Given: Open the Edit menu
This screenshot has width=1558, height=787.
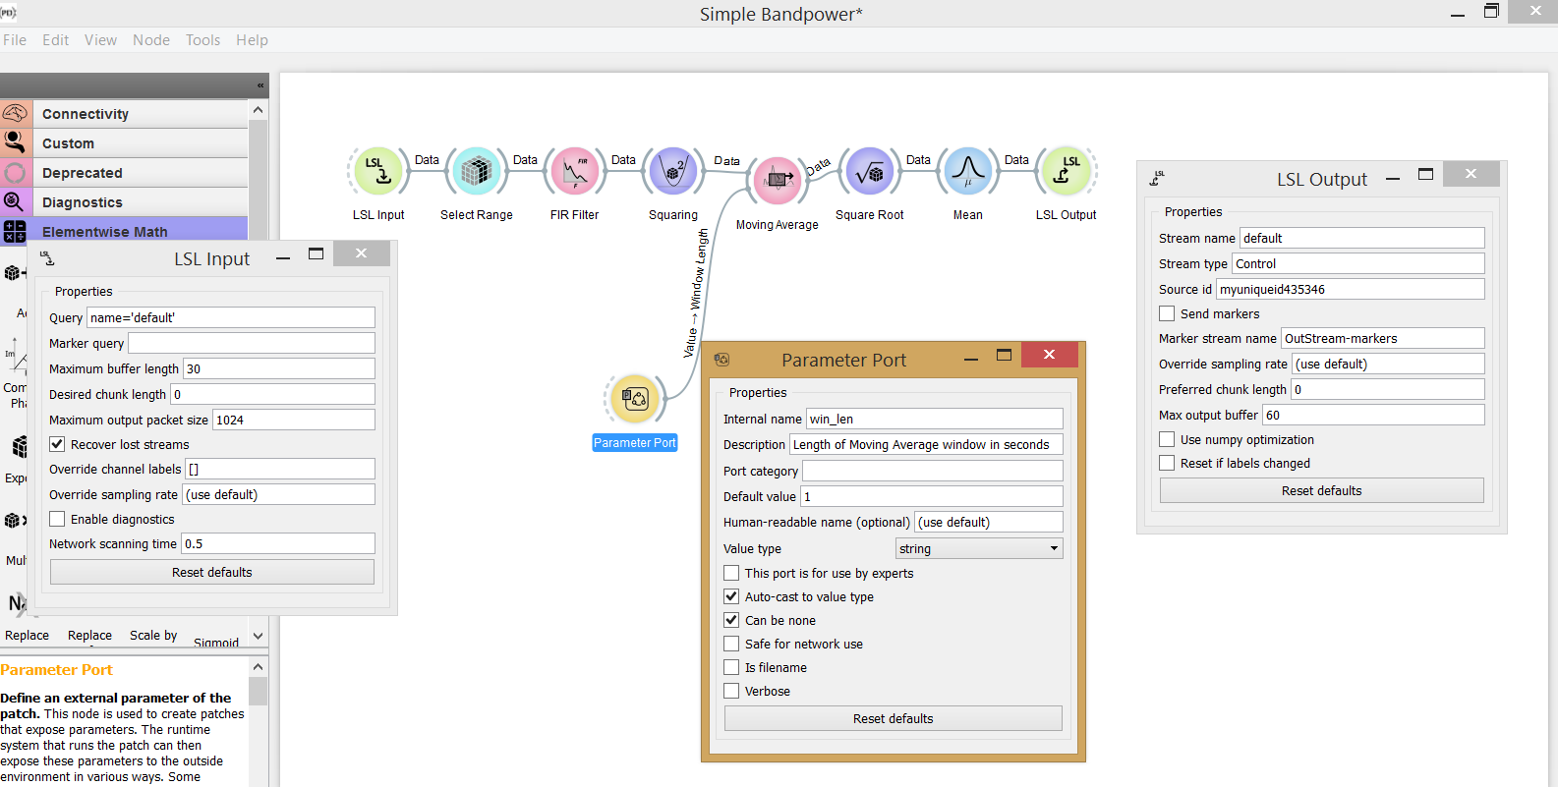Looking at the screenshot, I should click(x=55, y=40).
